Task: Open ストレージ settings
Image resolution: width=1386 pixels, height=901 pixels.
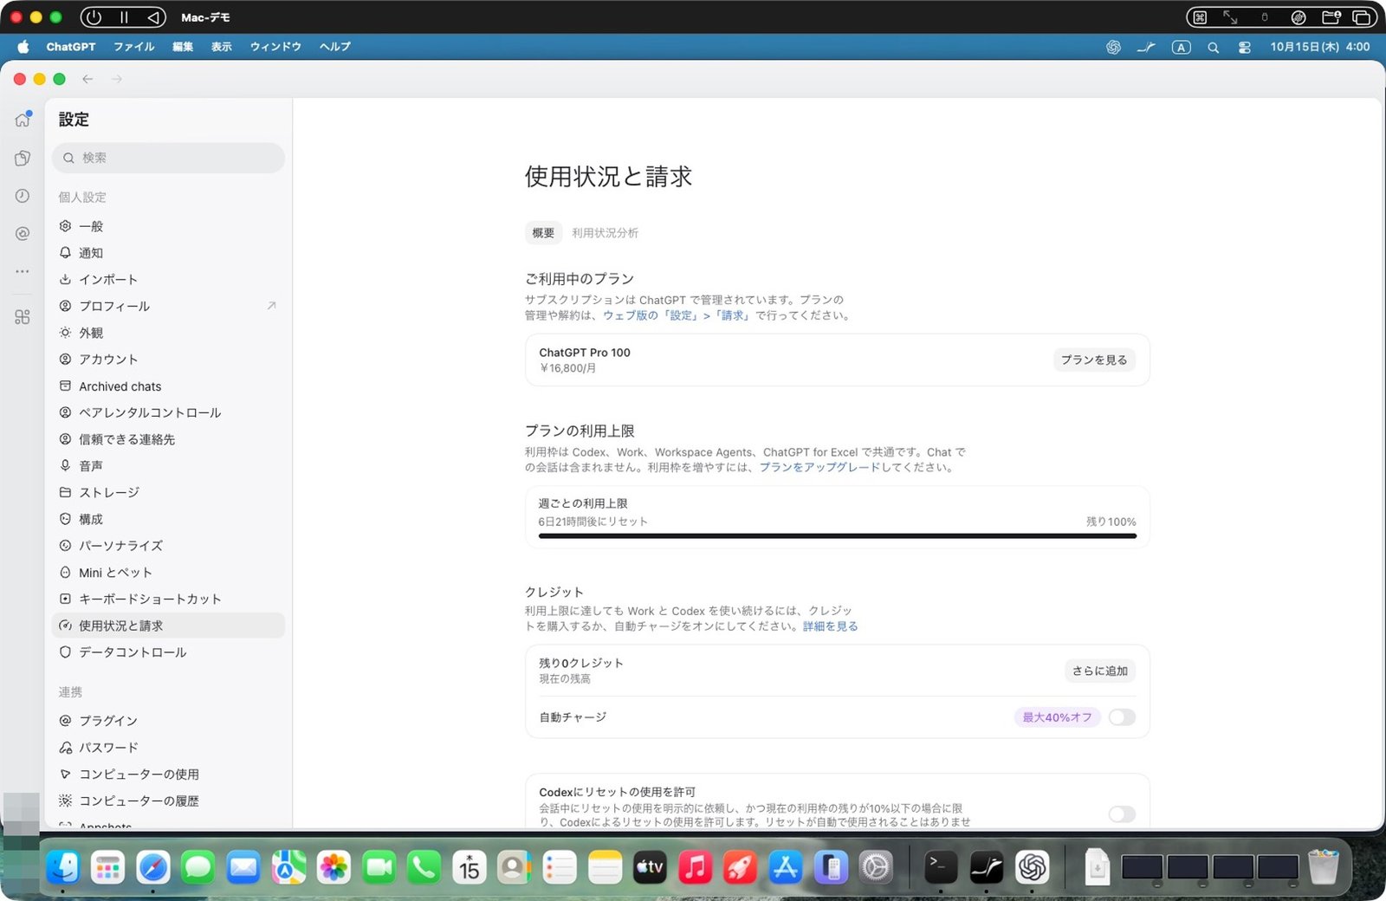Action: [168, 492]
